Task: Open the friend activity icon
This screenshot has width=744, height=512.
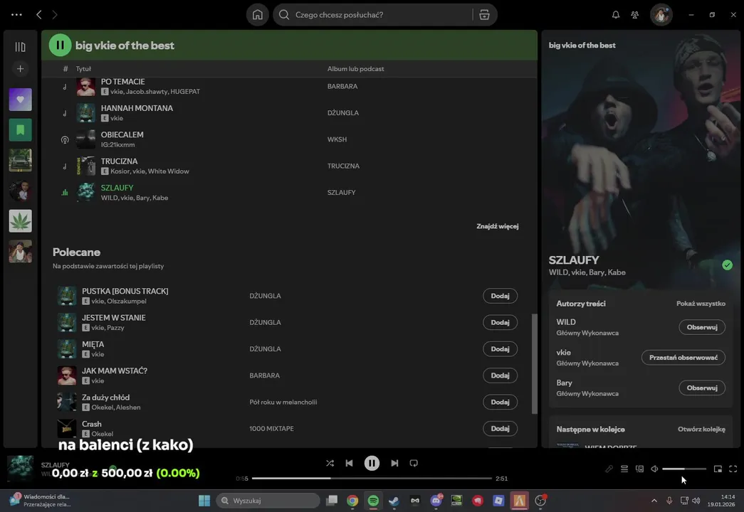Action: pyautogui.click(x=635, y=15)
